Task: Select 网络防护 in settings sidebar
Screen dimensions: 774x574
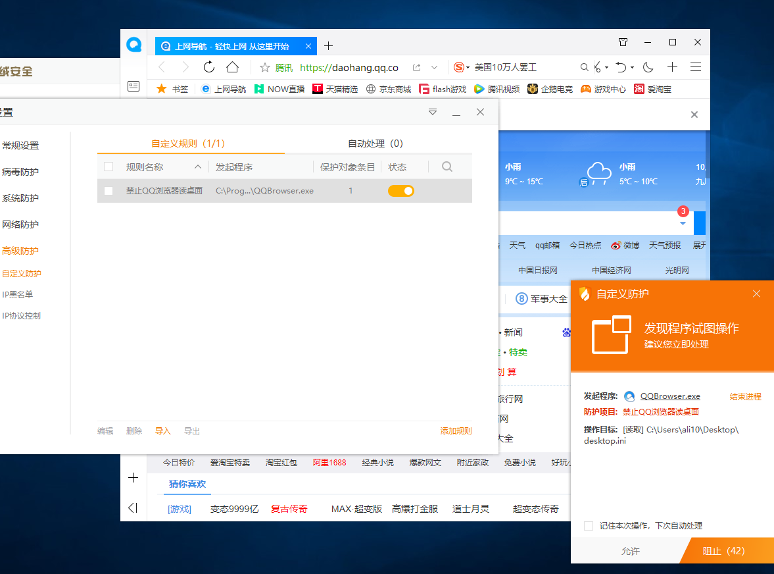Action: [20, 224]
